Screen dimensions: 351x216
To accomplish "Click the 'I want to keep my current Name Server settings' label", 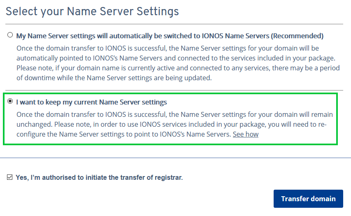I will pos(91,102).
